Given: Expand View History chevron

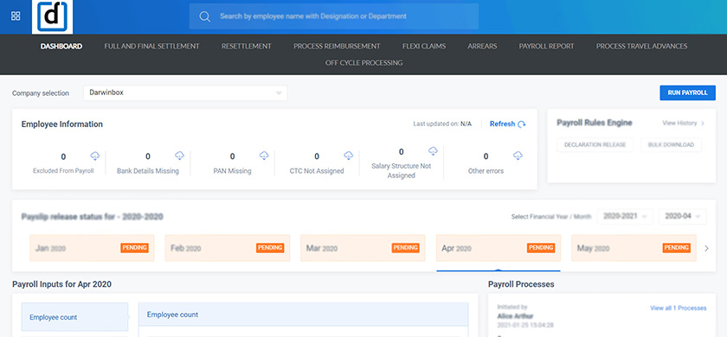Looking at the screenshot, I should pos(703,123).
